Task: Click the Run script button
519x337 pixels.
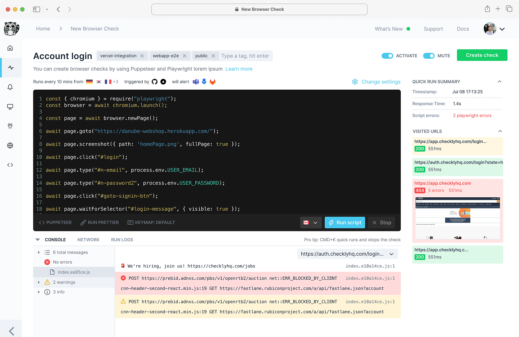Action: click(x=345, y=223)
